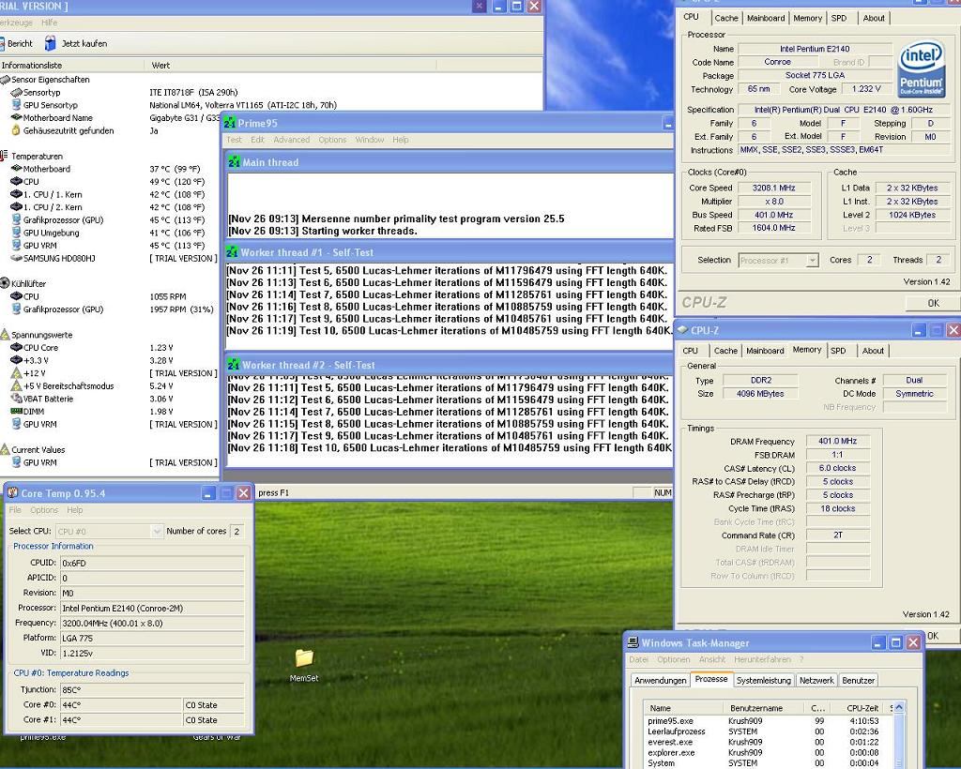Open the Ansicht menu in Task-Manager
Screen dimensions: 961x769
click(711, 659)
